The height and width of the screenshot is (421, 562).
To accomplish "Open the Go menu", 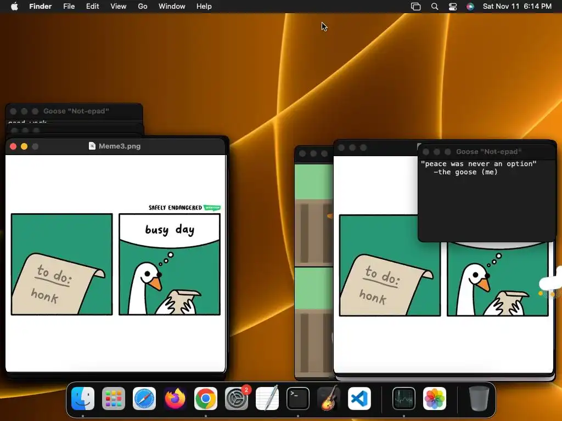I will point(143,7).
